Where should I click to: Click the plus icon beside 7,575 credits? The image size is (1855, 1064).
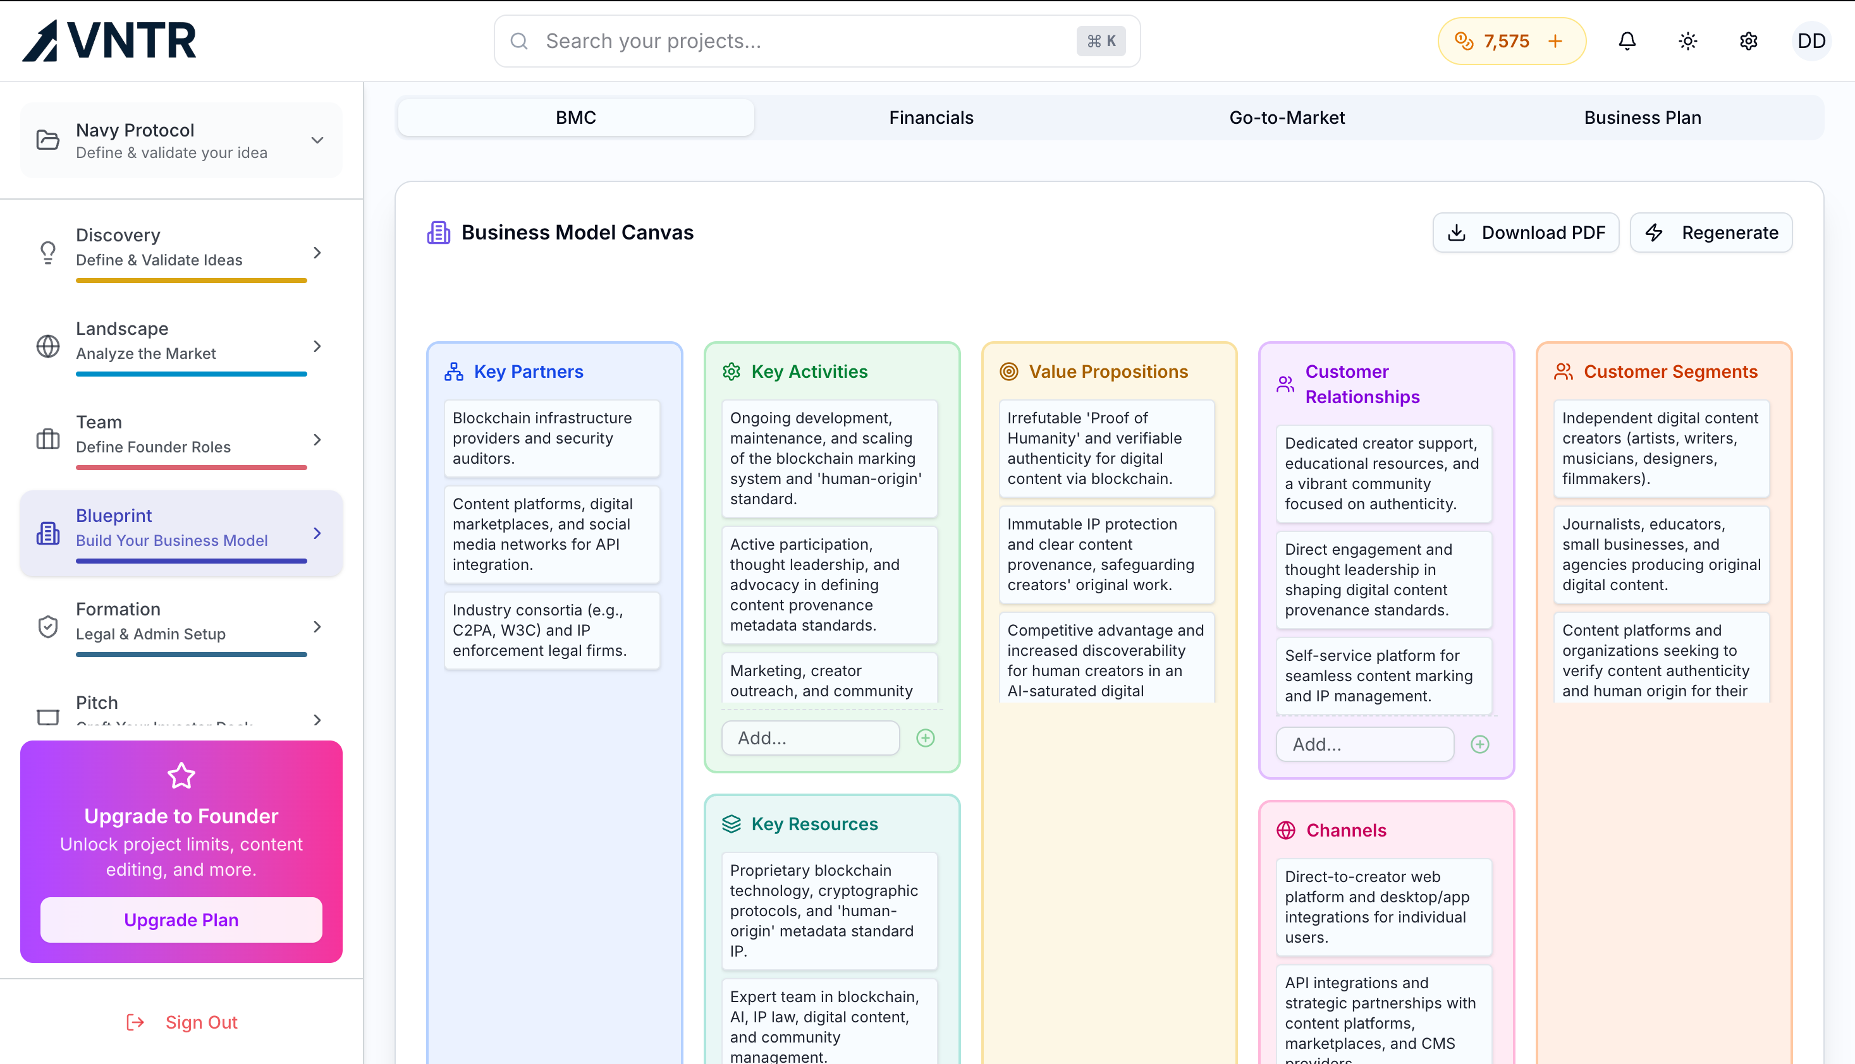pos(1555,41)
